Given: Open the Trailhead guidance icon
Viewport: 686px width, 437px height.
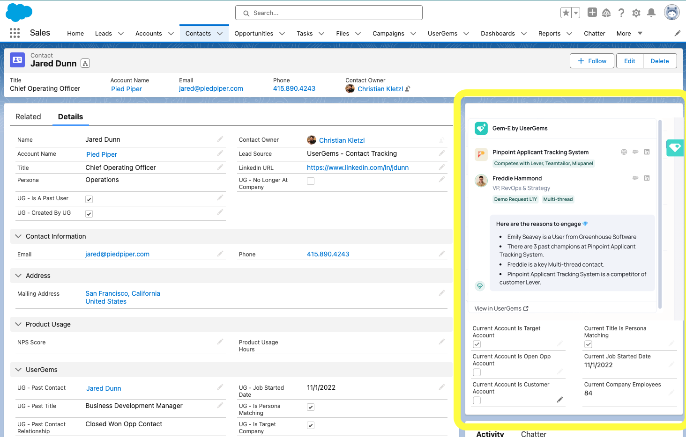Looking at the screenshot, I should coord(606,13).
